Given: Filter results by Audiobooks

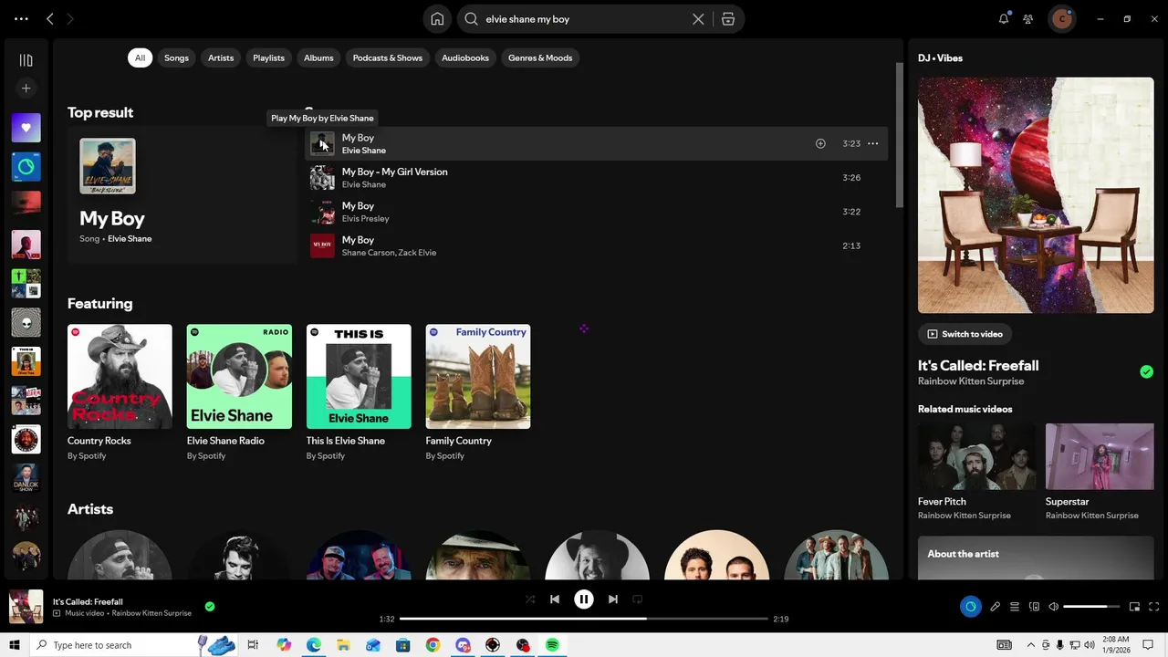Looking at the screenshot, I should click(x=465, y=57).
